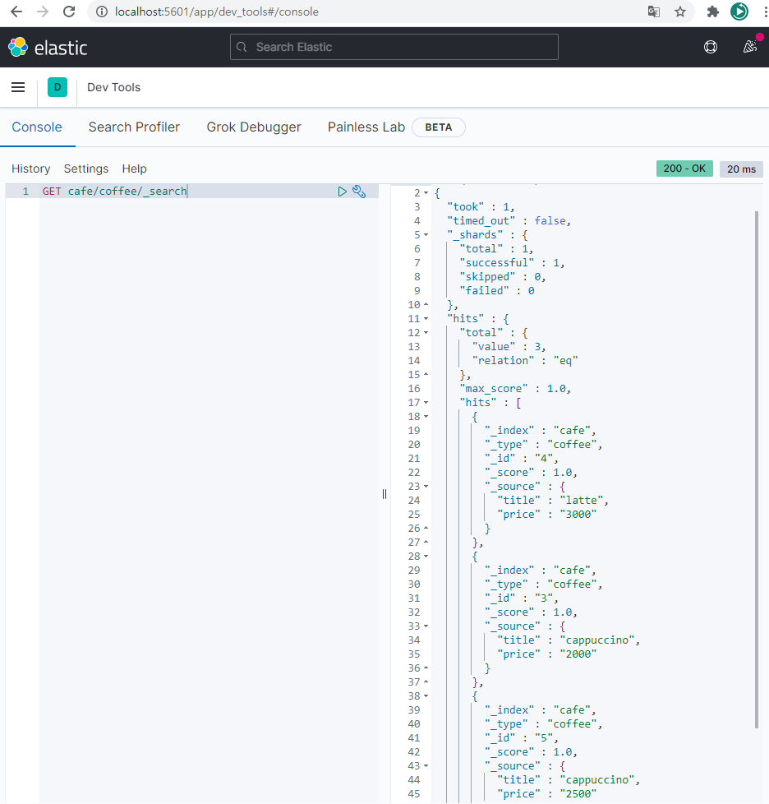Screen dimensions: 769x804
Task: Click the GET cafe/coffee/_search request line
Action: coord(115,192)
